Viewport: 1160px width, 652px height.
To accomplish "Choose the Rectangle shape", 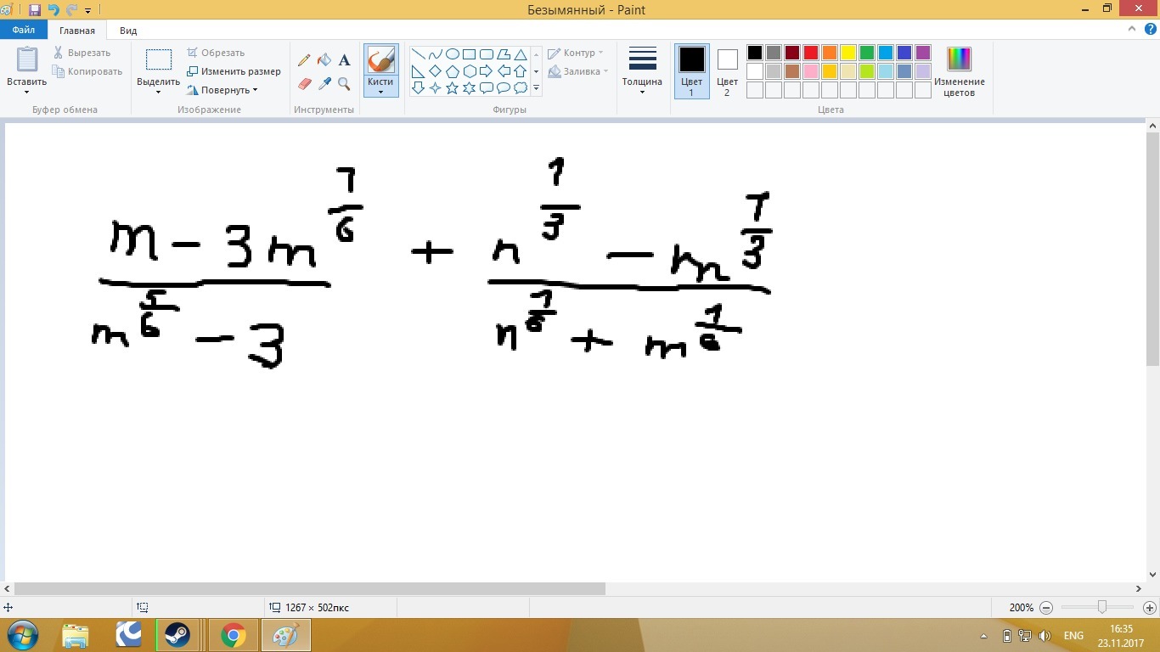I will click(x=470, y=54).
